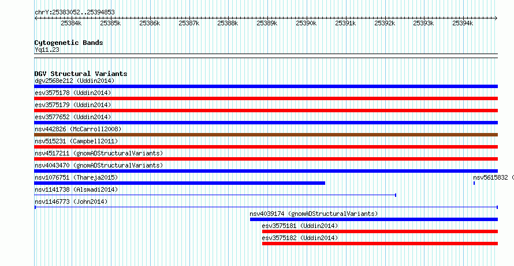Viewport: 514px width, 266px height.
Task: Click the 25390k ruler tick label
Action: click(306, 23)
